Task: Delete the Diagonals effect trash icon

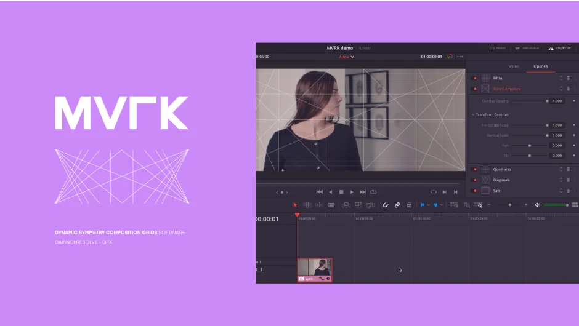Action: tap(569, 180)
